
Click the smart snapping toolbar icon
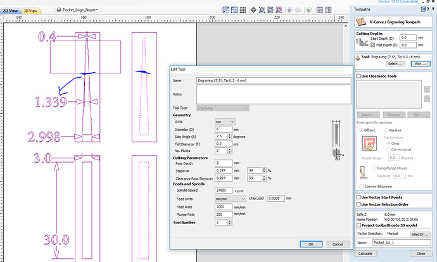[234, 10]
